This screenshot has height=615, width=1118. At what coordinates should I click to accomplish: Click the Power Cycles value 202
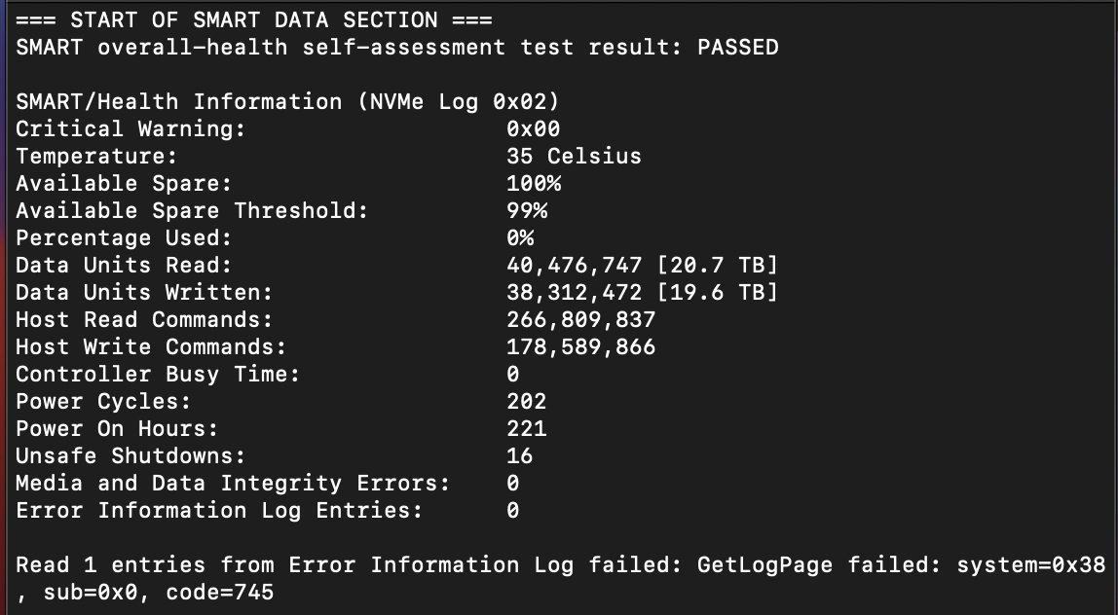526,401
